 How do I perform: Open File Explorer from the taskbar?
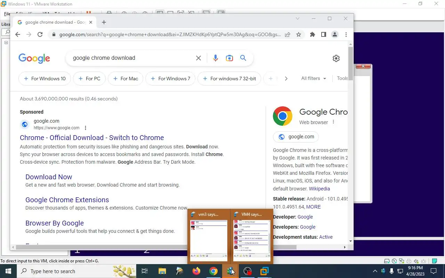(162, 271)
